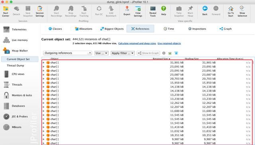Click Stop Recordings icon

point(71,11)
